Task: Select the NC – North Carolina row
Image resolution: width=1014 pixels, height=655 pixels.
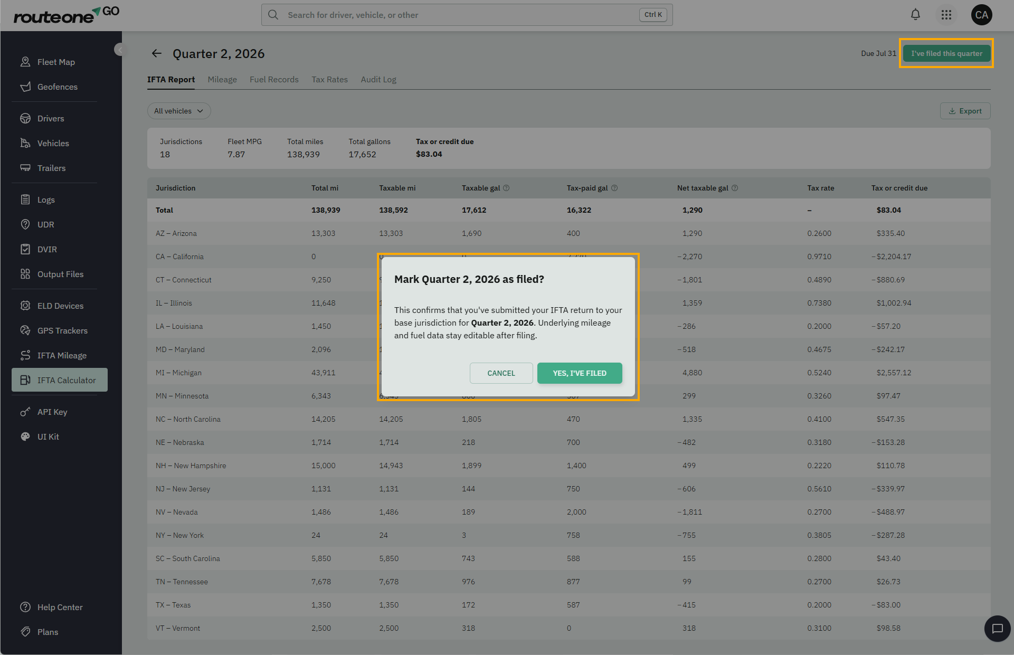Action: pos(568,419)
